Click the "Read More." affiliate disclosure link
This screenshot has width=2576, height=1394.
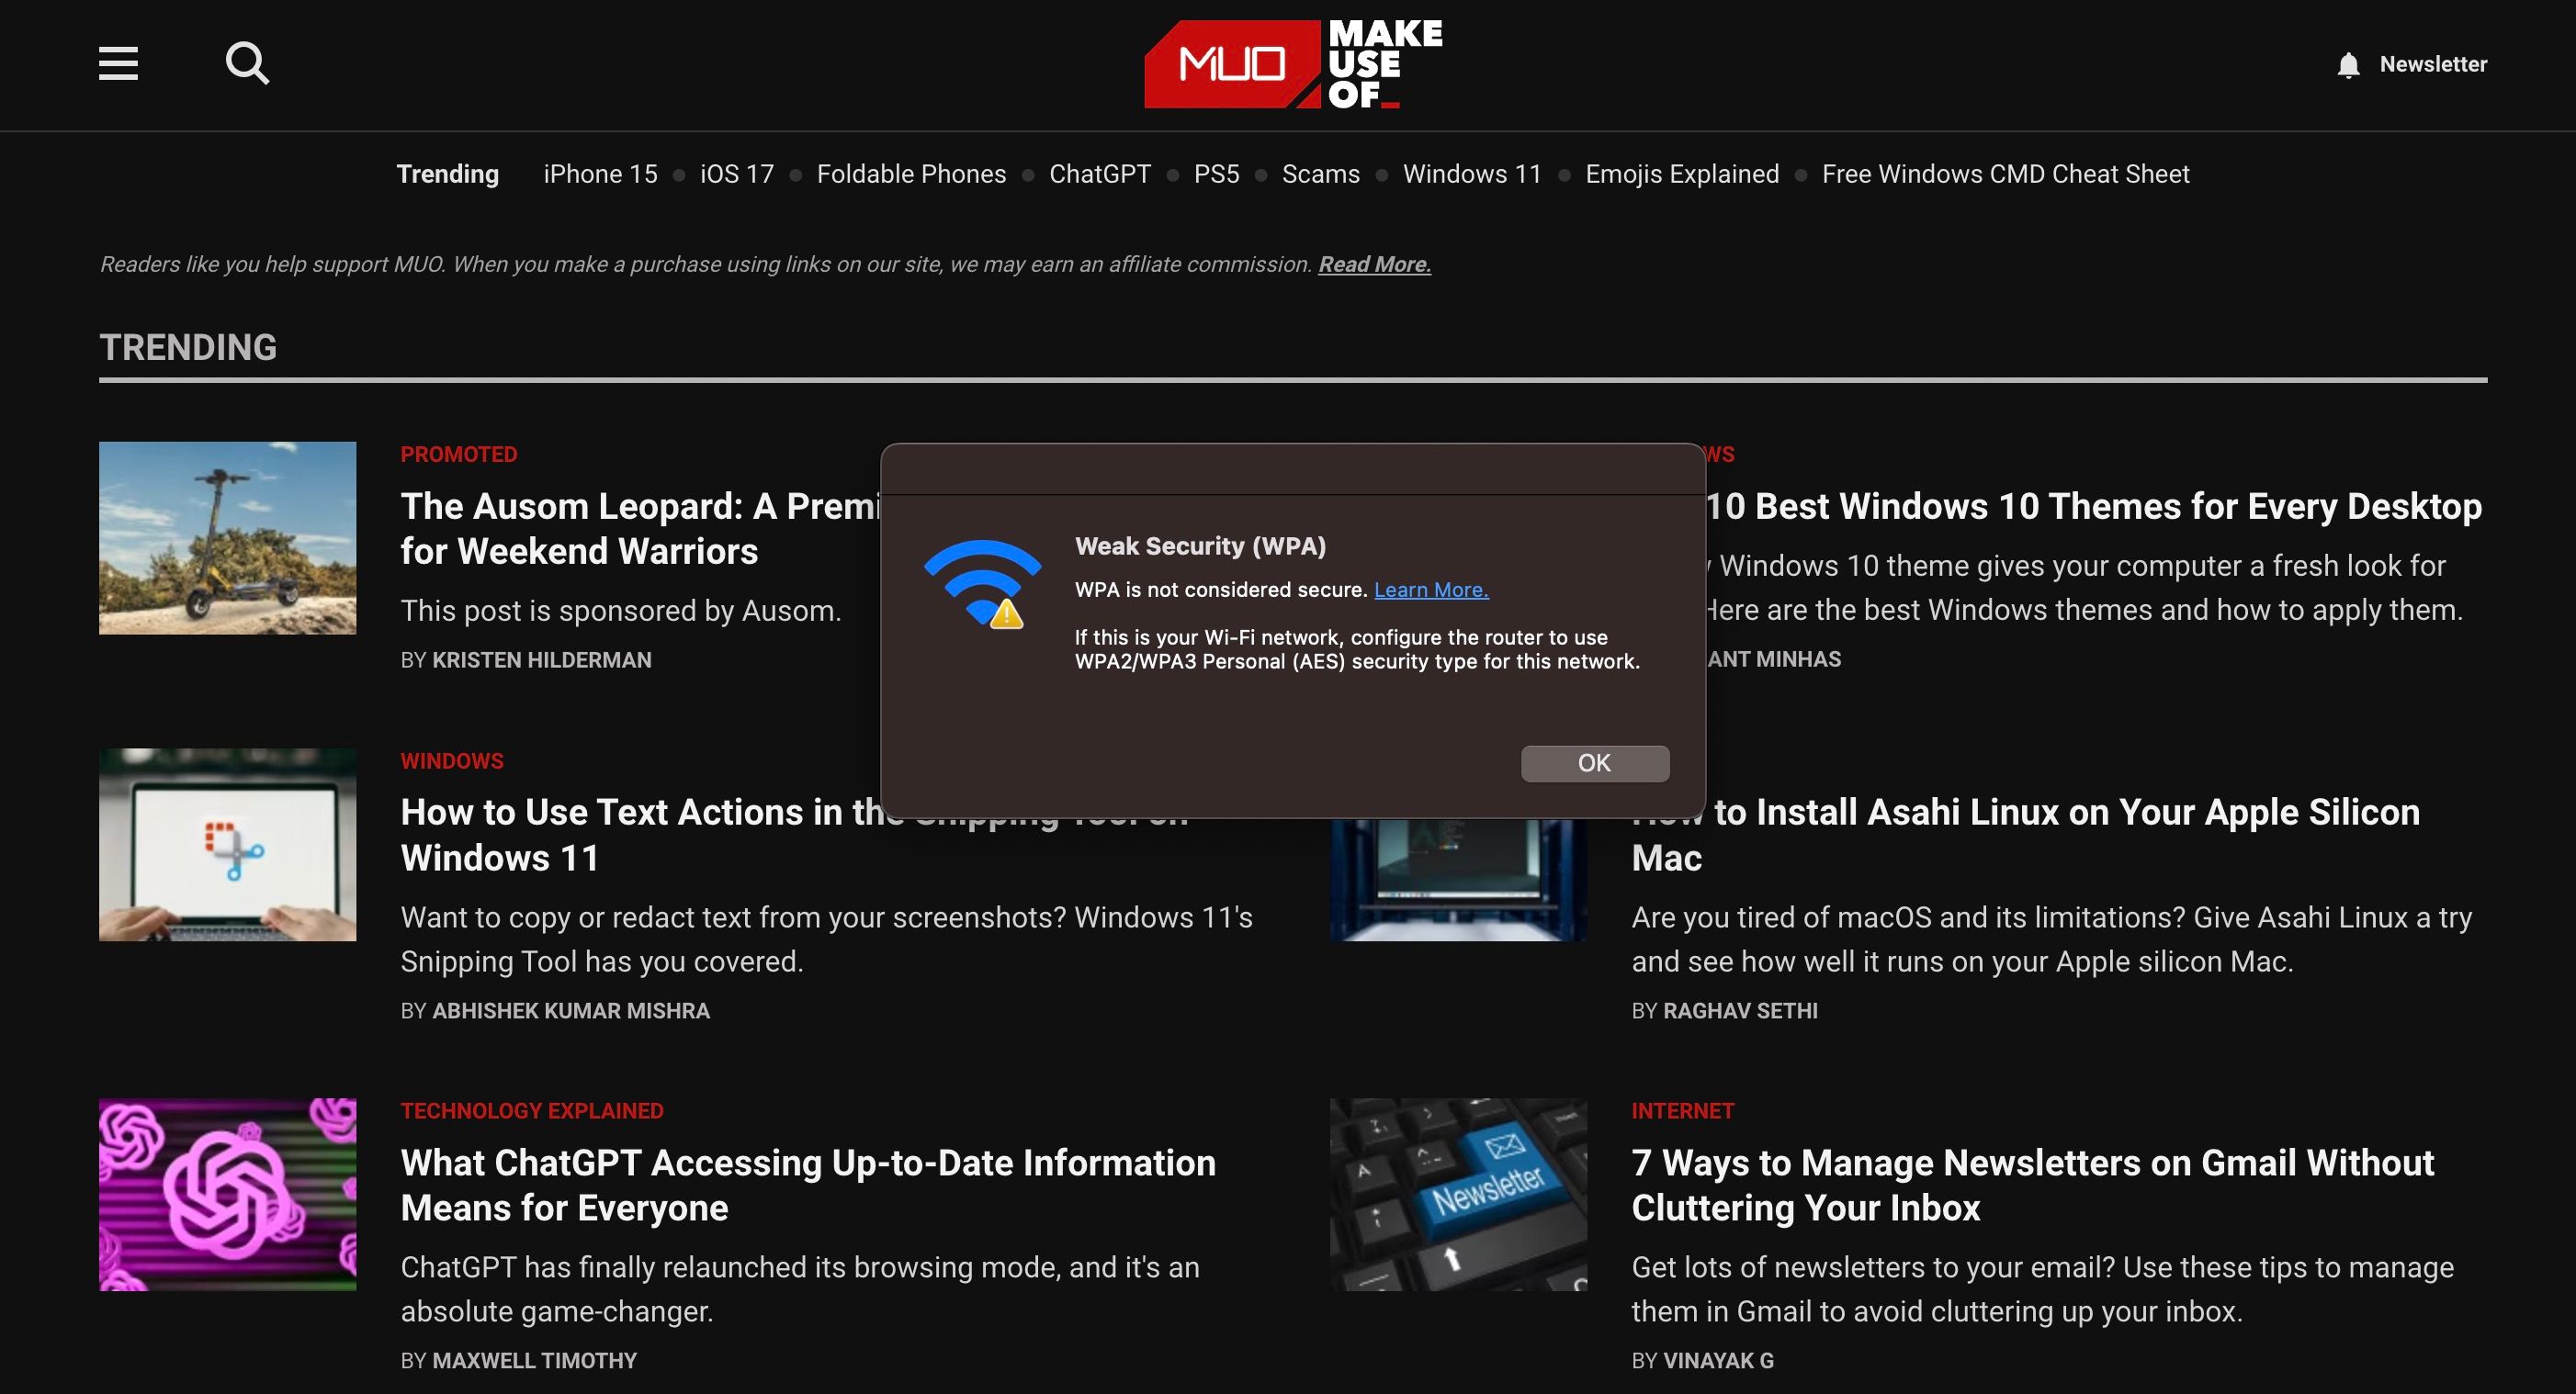click(1375, 264)
